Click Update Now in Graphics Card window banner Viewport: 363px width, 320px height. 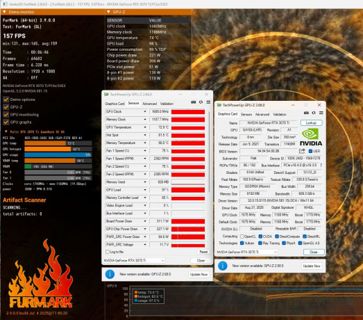point(312,266)
